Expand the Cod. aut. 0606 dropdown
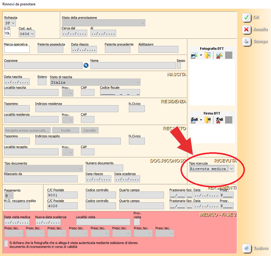This screenshot has height=256, width=271. (32, 34)
